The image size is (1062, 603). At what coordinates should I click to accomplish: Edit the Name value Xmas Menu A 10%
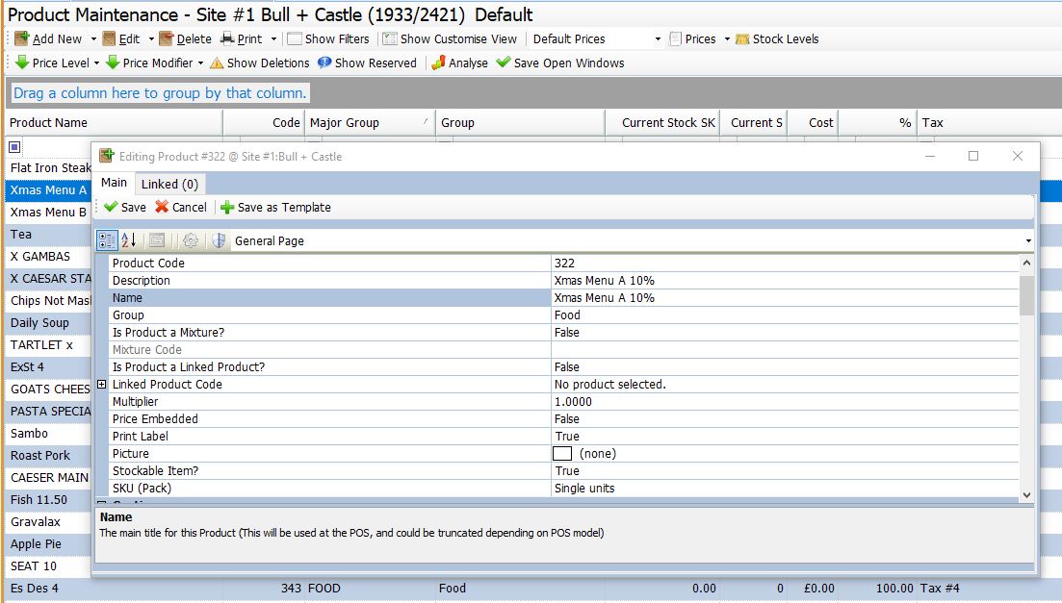tap(785, 298)
